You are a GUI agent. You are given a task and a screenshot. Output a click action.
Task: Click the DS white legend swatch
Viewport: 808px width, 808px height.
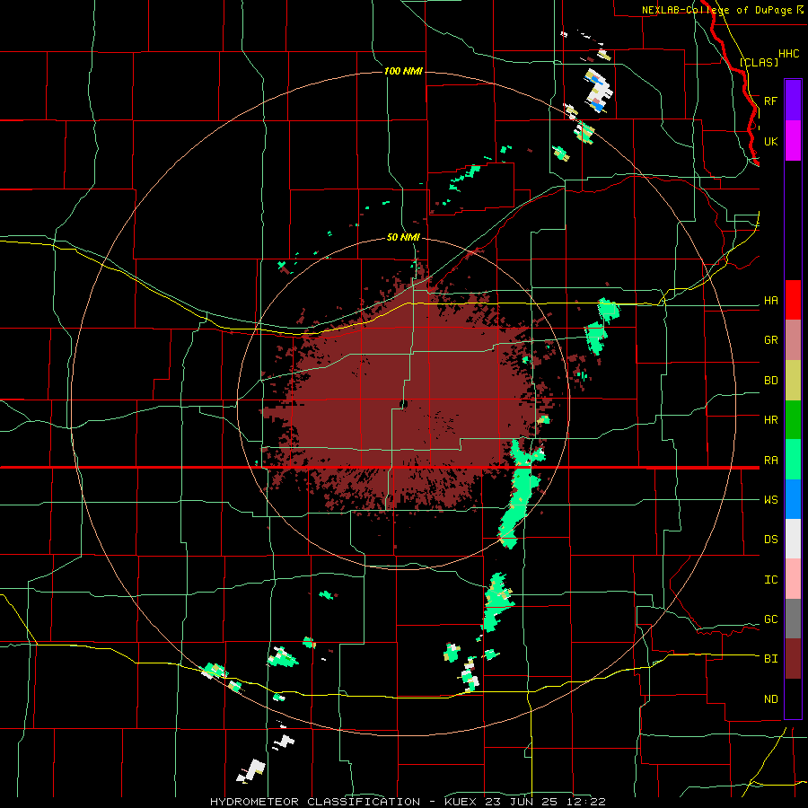tap(793, 539)
